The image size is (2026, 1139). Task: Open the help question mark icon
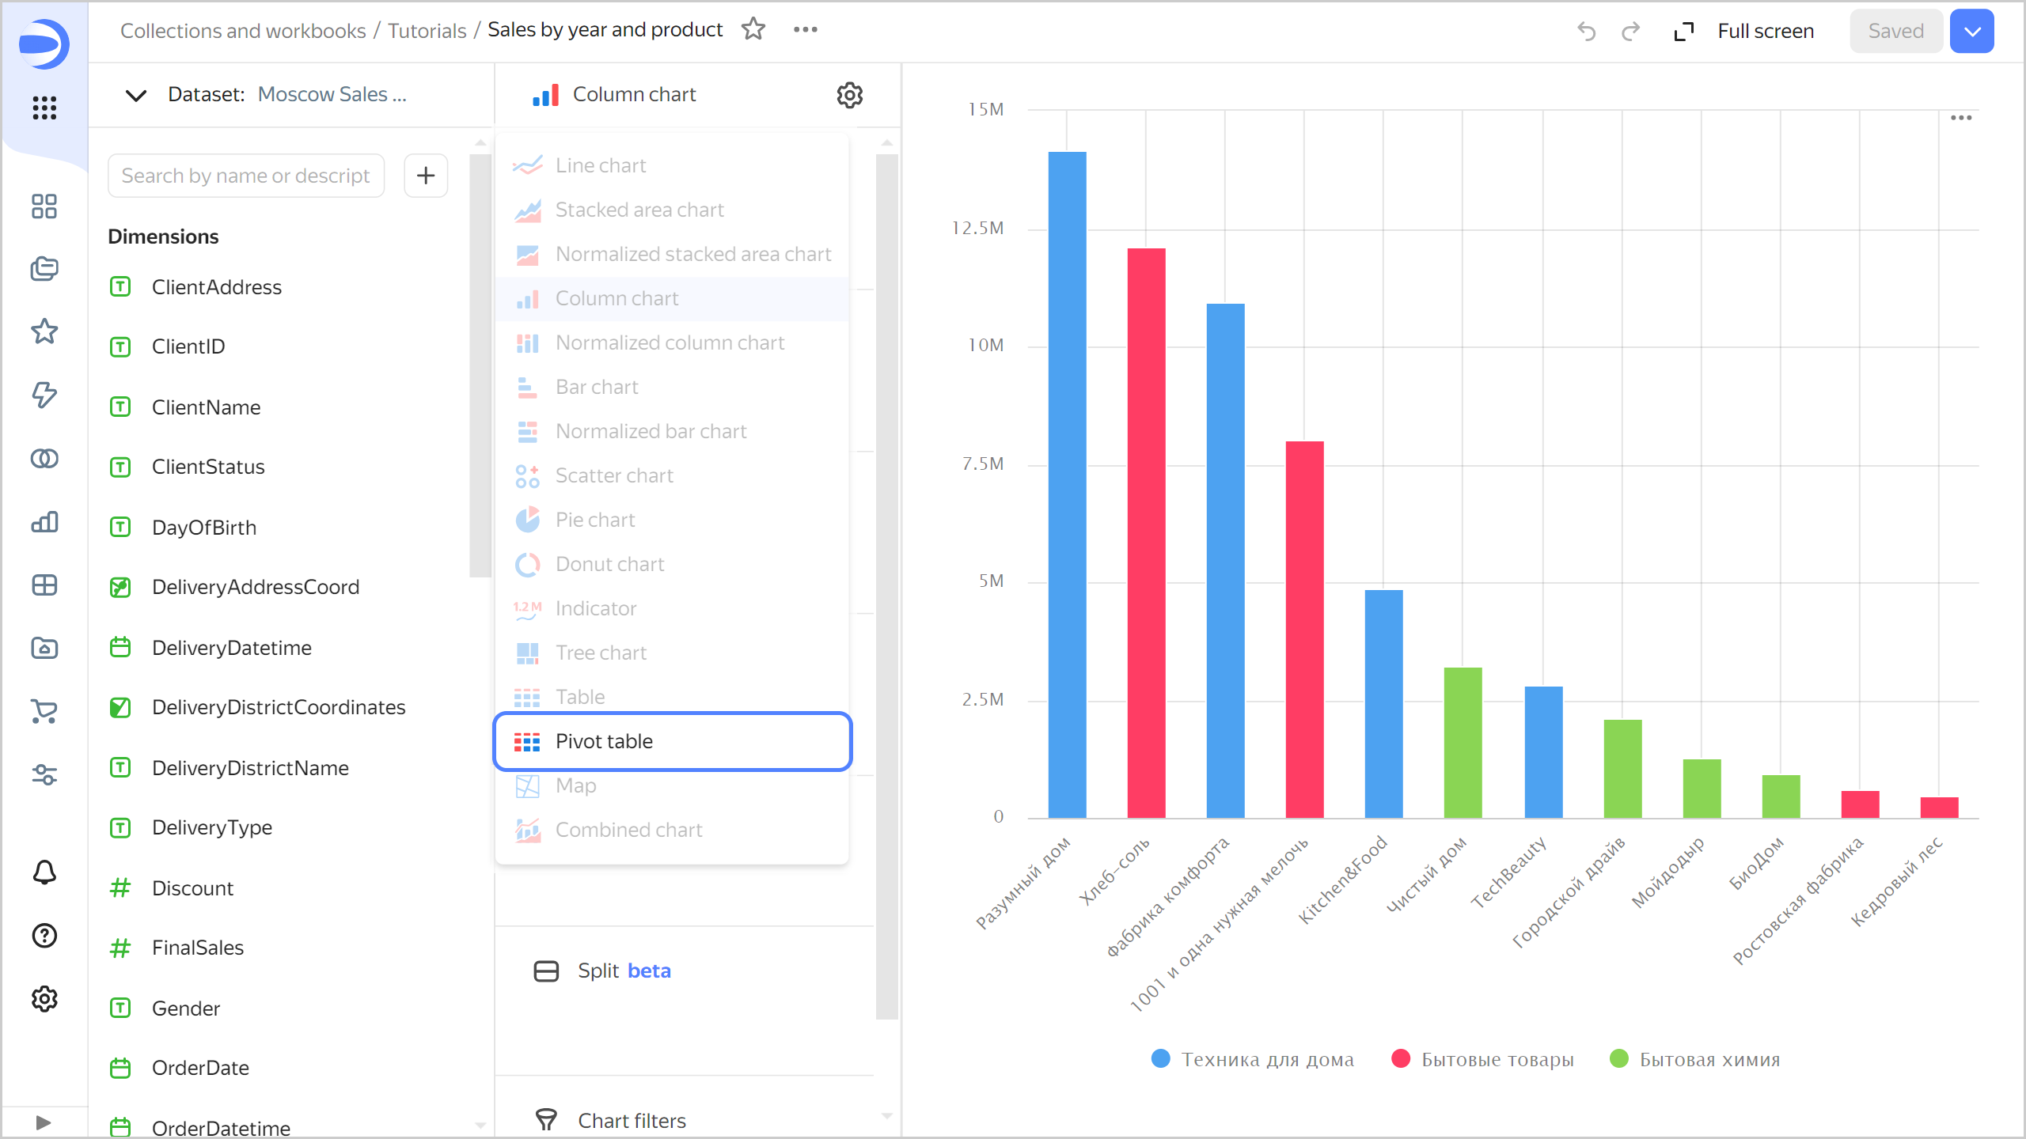coord(44,936)
